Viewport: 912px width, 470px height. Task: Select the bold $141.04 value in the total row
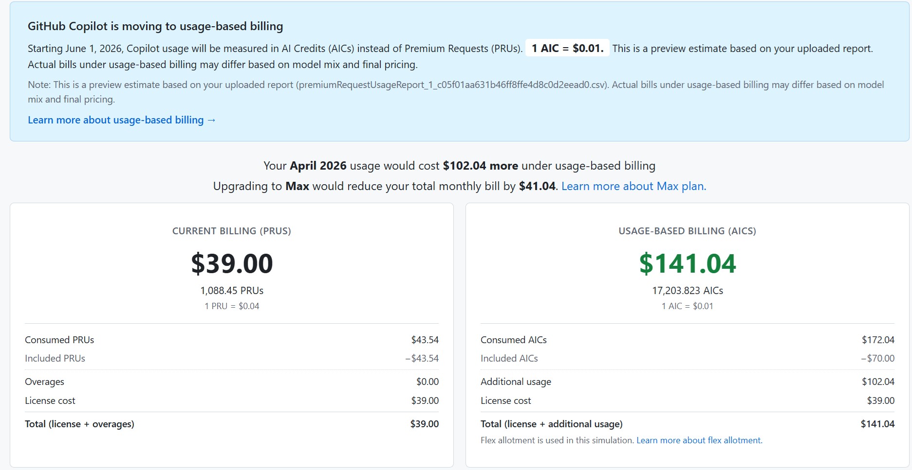[877, 424]
